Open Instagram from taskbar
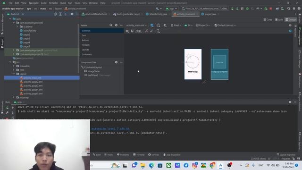Image resolution: width=302 pixels, height=170 pixels. click(x=195, y=165)
